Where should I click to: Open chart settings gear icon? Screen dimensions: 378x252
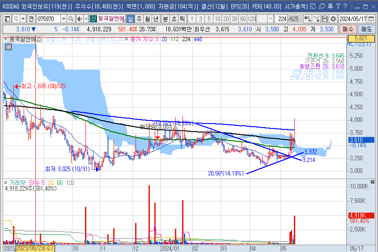[333, 18]
